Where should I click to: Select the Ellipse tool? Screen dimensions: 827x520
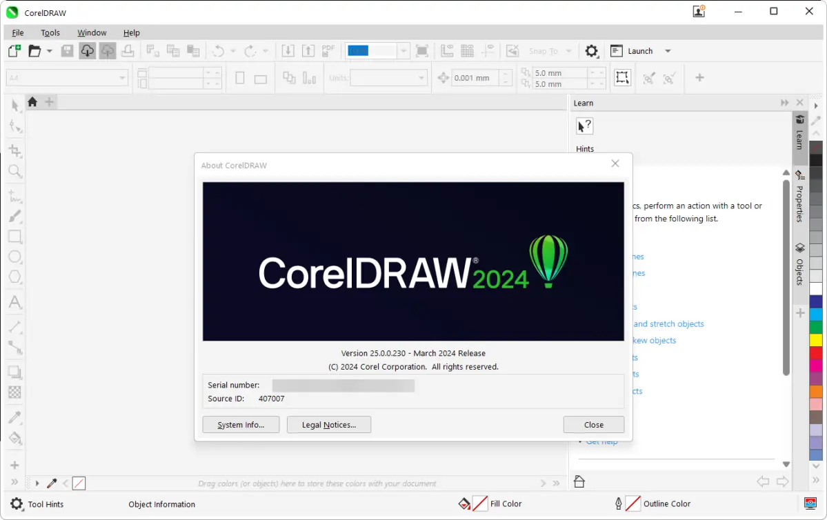14,257
